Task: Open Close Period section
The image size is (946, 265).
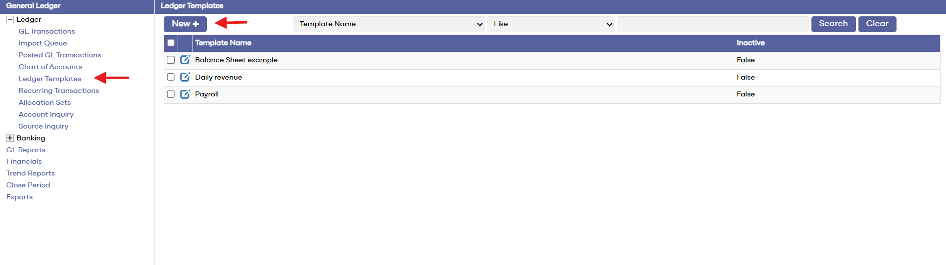Action: (28, 185)
